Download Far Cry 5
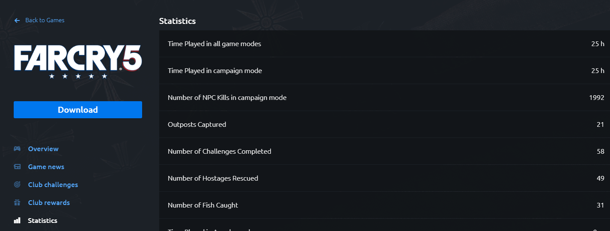Screen dimensions: 610x231 click(x=78, y=110)
